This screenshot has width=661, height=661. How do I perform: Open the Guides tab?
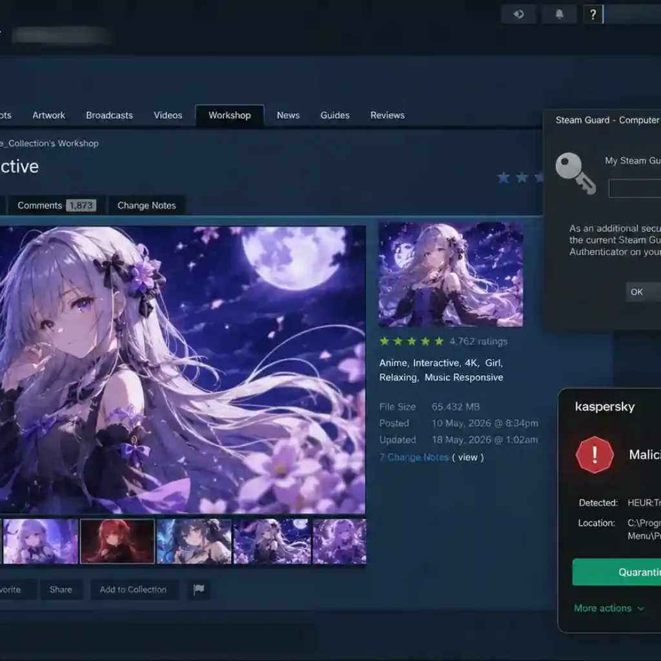pos(335,115)
